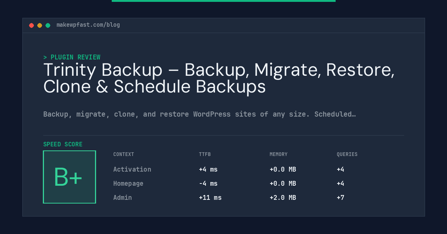Click the red window dot
The height and width of the screenshot is (234, 447).
coord(31,25)
